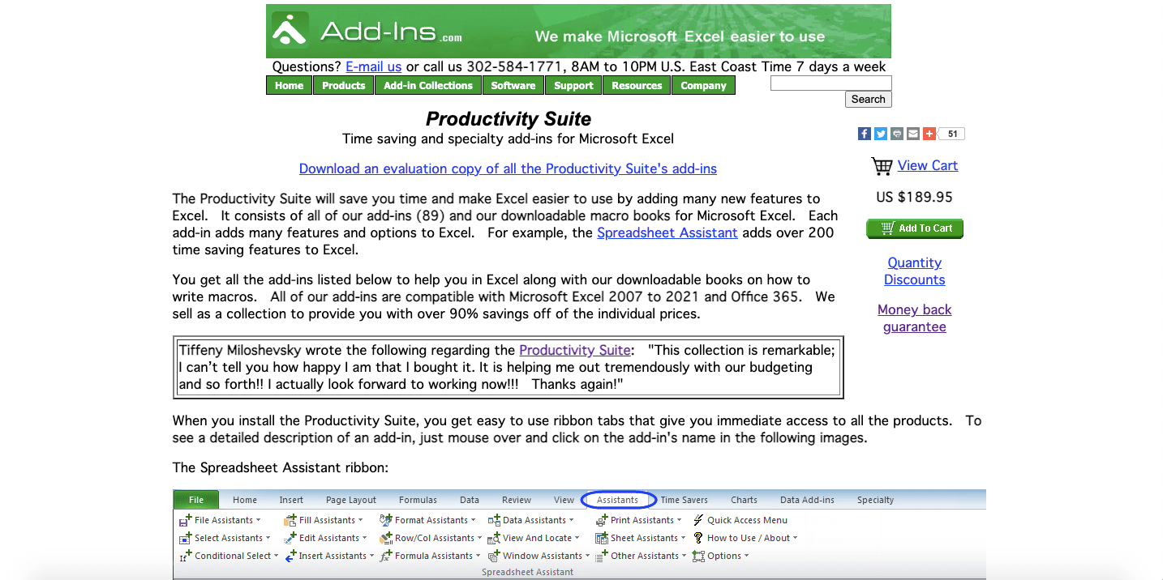This screenshot has width=1163, height=580.
Task: Click the E-mail us link
Action: [x=374, y=66]
